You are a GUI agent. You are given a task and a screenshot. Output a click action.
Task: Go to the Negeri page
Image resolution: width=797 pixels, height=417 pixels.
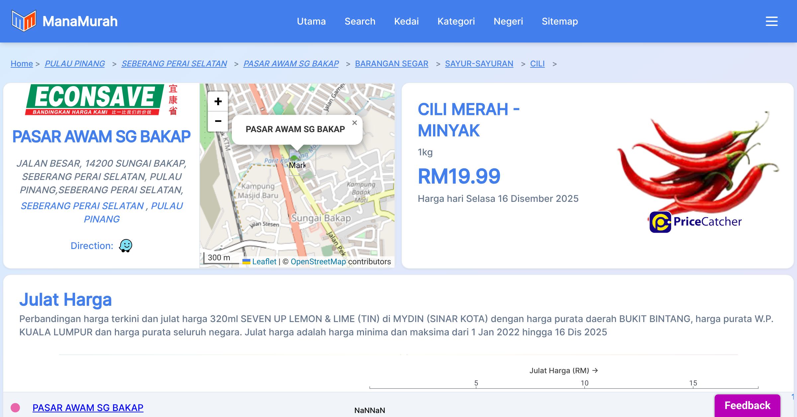pos(508,21)
